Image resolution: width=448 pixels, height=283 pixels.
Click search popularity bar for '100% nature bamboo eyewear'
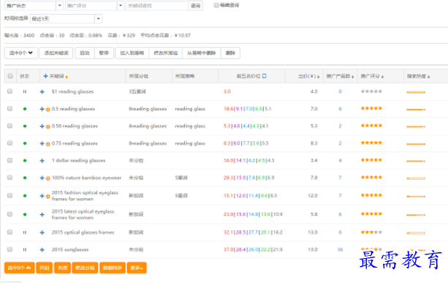pos(416,178)
